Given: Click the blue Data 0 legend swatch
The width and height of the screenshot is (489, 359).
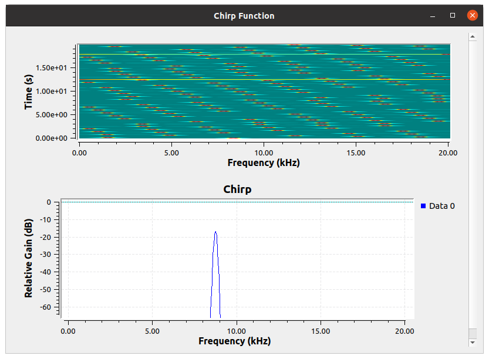Looking at the screenshot, I should tap(424, 206).
